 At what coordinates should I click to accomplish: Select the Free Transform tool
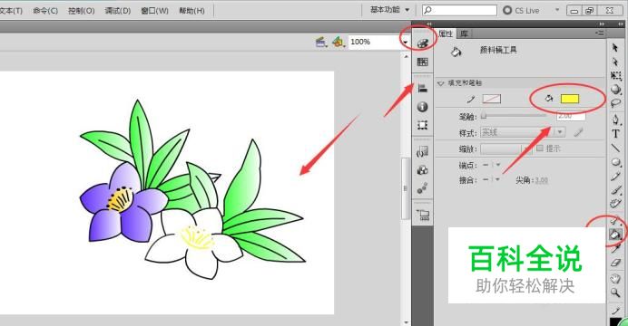pyautogui.click(x=615, y=75)
